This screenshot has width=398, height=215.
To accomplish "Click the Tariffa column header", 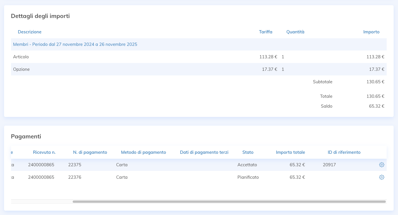I will pyautogui.click(x=265, y=32).
